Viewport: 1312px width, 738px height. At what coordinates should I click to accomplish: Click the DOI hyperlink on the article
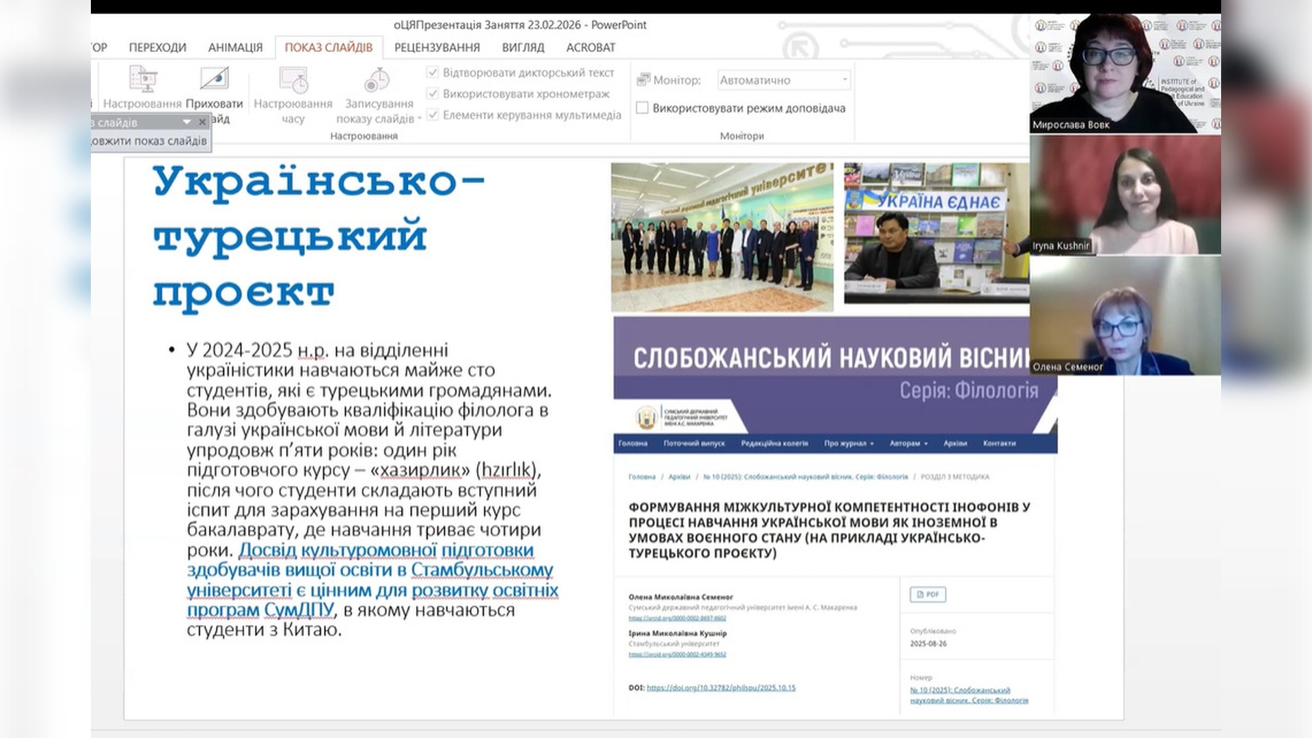coord(721,687)
